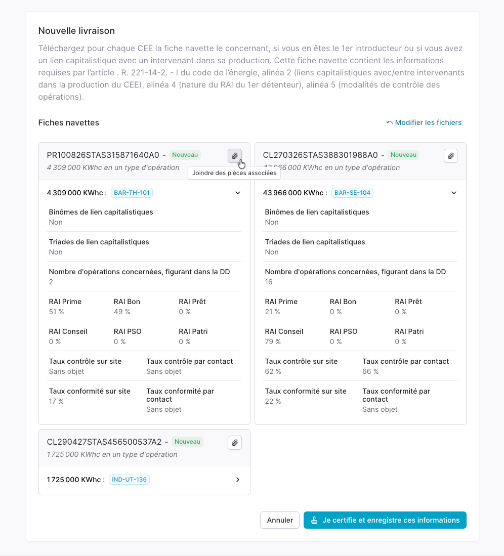
Task: Click stamp icon in certify button
Action: tap(314, 520)
